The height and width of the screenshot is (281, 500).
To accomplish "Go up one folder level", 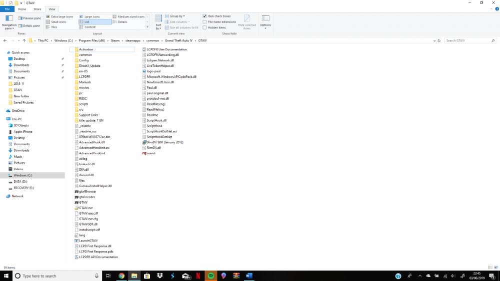I will [24, 41].
